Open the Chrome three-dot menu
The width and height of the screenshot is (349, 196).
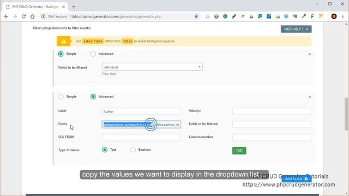coord(343,16)
